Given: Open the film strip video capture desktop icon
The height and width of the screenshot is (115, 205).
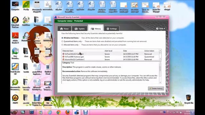Looking at the screenshot, I should [37, 100].
